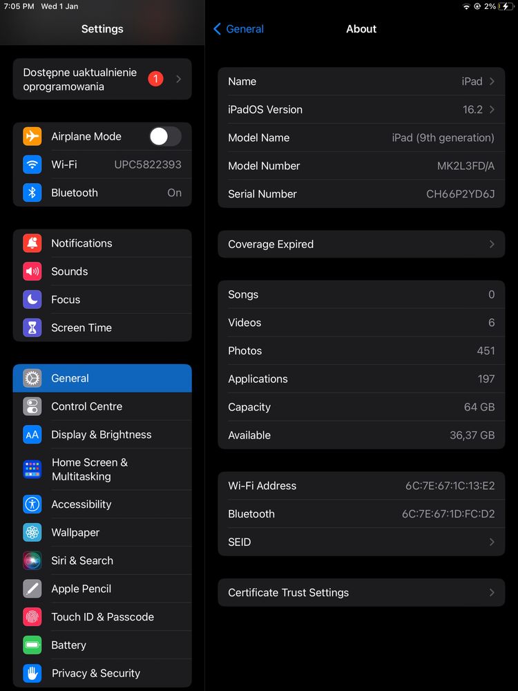This screenshot has width=518, height=691.
Task: Tap the Privacy & Security hand icon
Action: (32, 673)
